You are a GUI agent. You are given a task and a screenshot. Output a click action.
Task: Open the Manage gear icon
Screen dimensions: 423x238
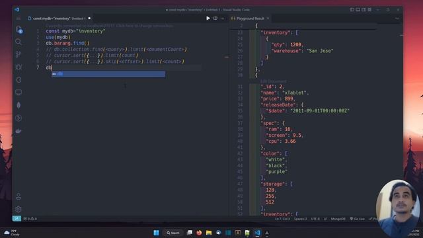19,209
